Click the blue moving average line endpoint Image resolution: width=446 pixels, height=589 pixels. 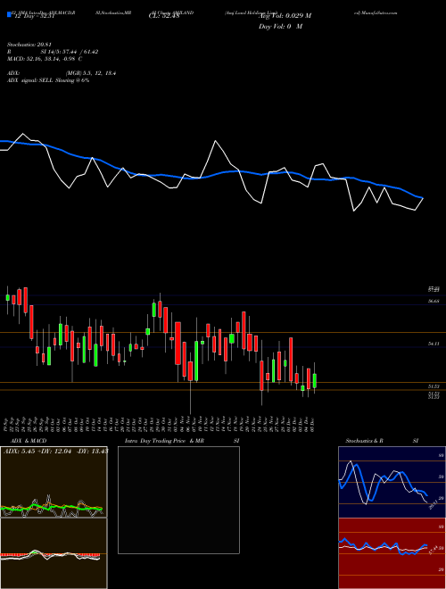(423, 197)
